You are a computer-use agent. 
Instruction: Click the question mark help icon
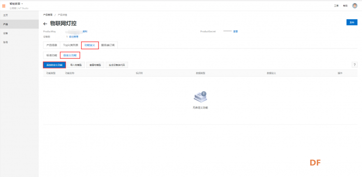(355, 65)
